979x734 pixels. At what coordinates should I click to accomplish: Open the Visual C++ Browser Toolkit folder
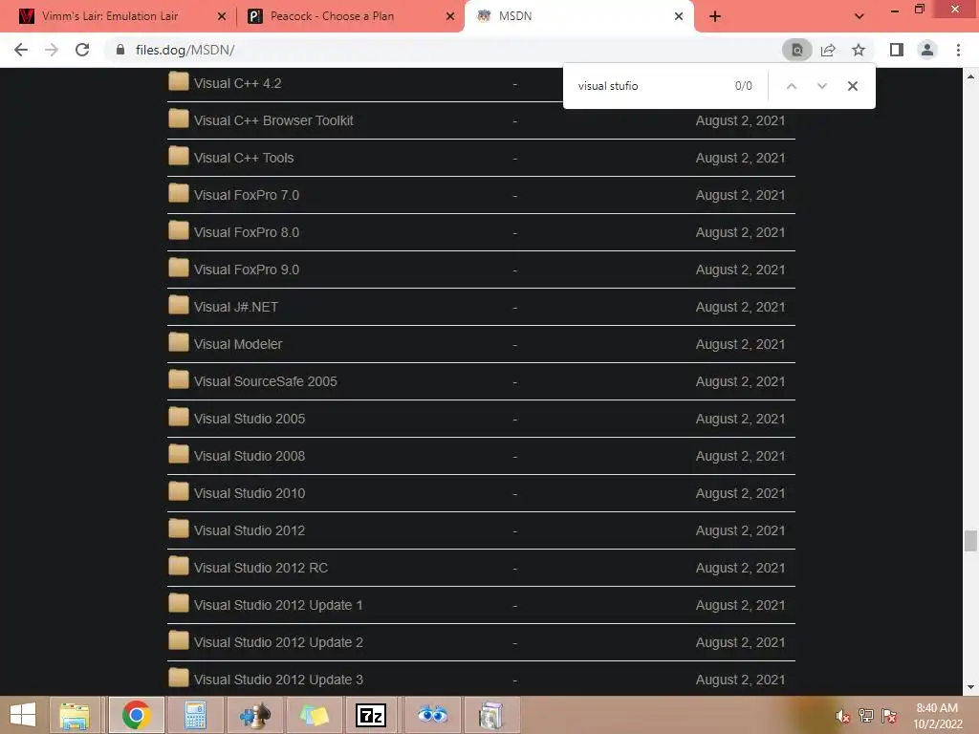273,120
